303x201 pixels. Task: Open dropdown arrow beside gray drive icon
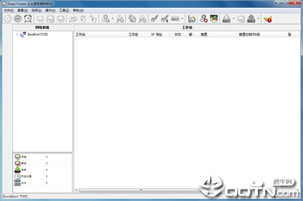(182, 19)
